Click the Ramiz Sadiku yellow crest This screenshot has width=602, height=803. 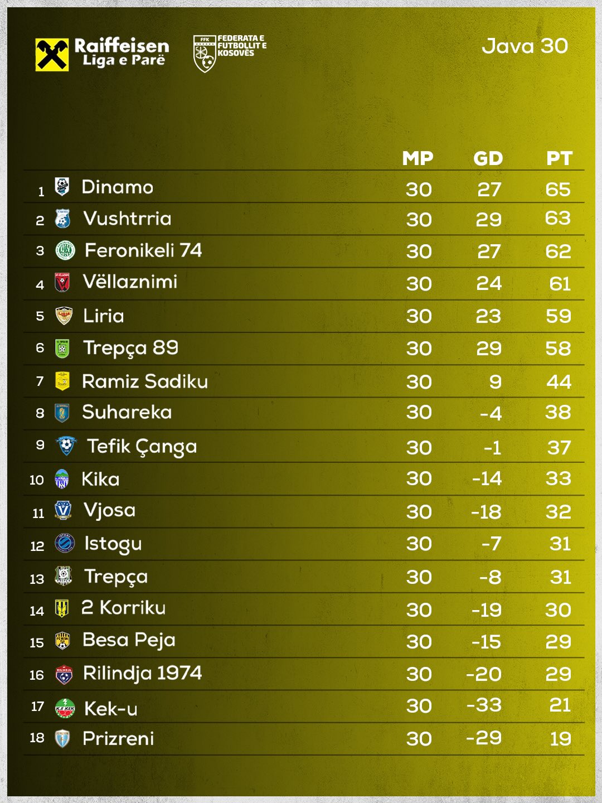[62, 381]
